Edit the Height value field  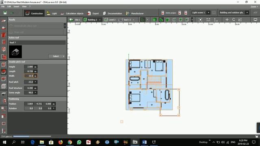[29, 67]
